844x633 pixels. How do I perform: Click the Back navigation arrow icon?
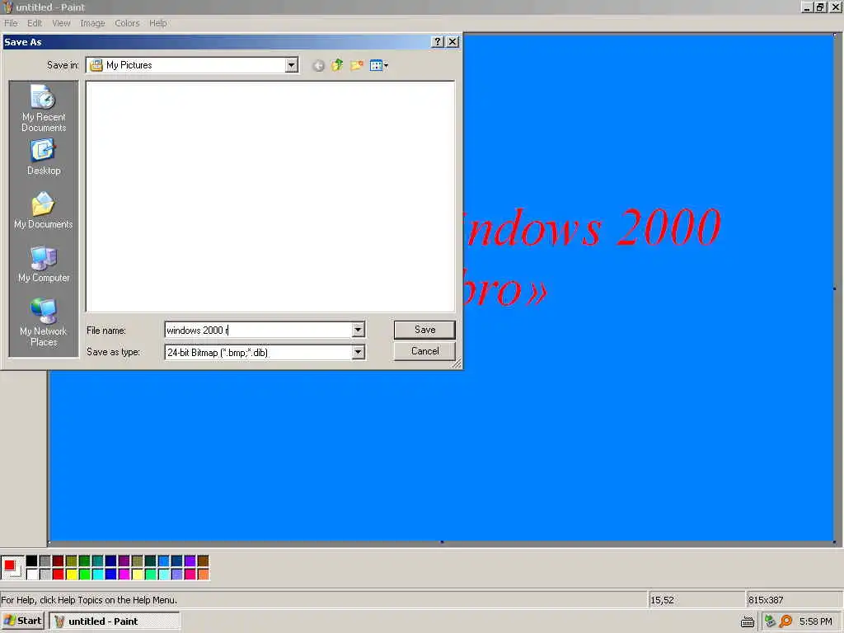click(x=318, y=66)
